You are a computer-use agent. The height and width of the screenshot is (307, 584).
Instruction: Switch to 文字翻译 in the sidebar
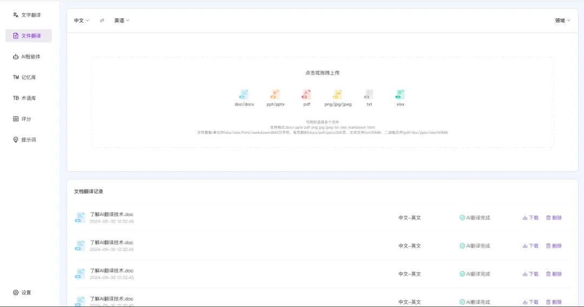(28, 15)
